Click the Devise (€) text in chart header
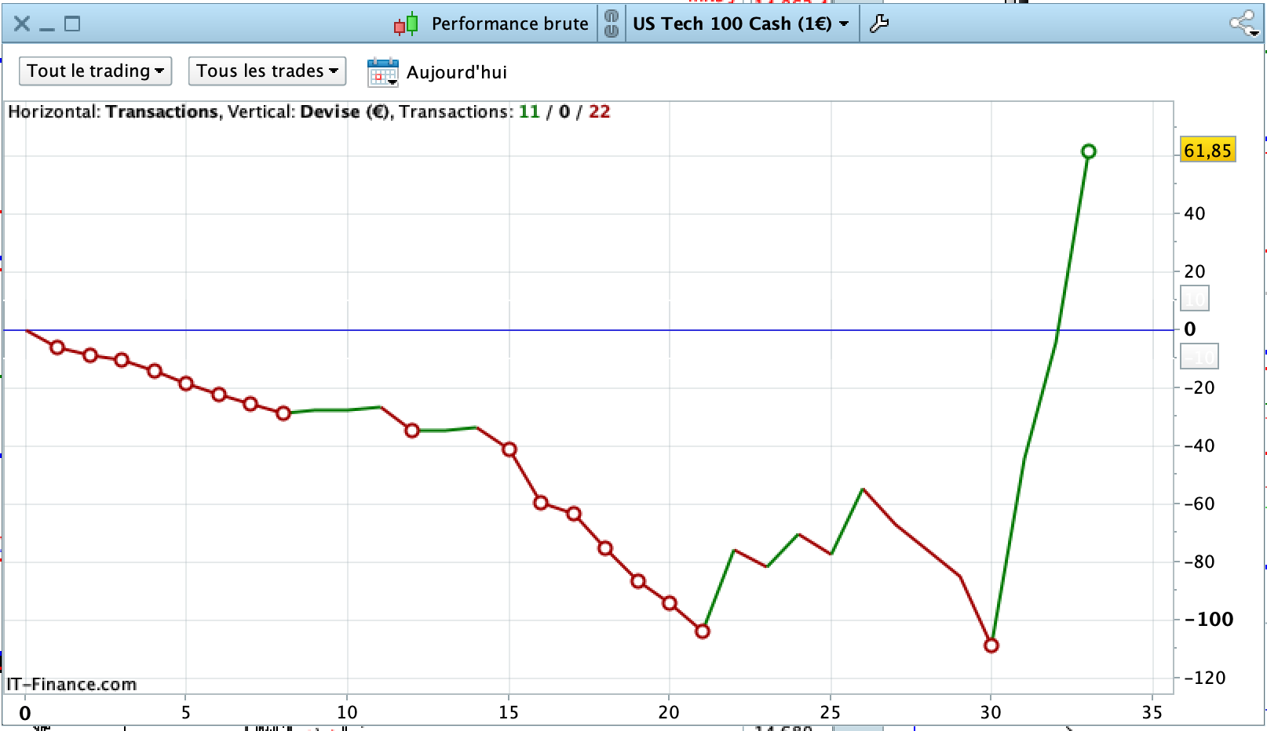The width and height of the screenshot is (1267, 731). click(345, 111)
